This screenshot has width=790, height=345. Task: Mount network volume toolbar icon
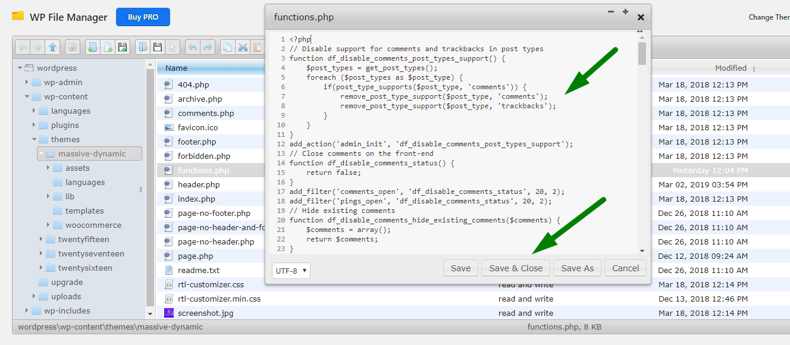pyautogui.click(x=73, y=47)
